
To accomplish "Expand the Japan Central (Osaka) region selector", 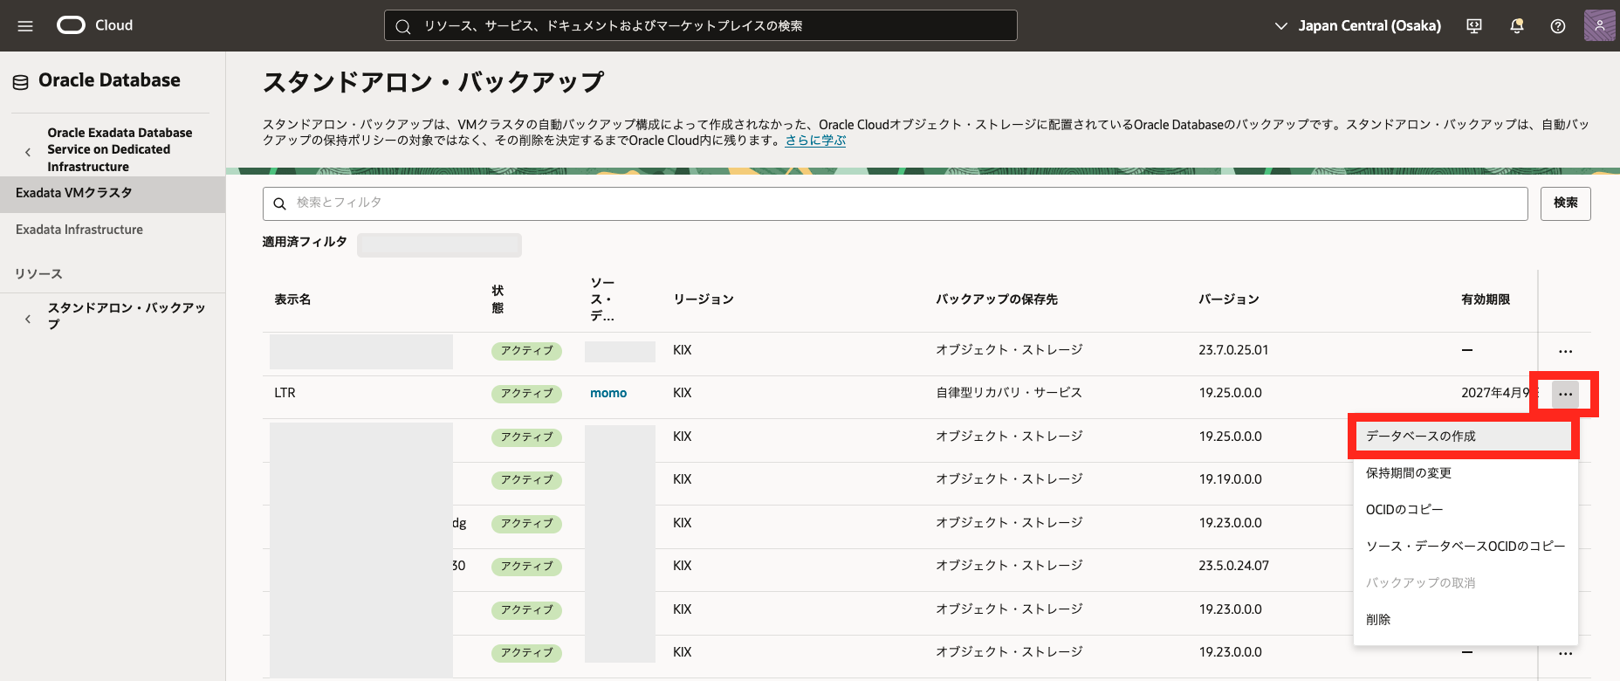I will click(x=1358, y=26).
